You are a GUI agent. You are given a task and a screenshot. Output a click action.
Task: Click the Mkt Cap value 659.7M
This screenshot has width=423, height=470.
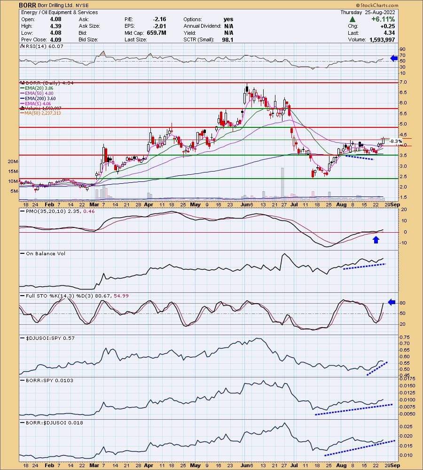pos(157,33)
